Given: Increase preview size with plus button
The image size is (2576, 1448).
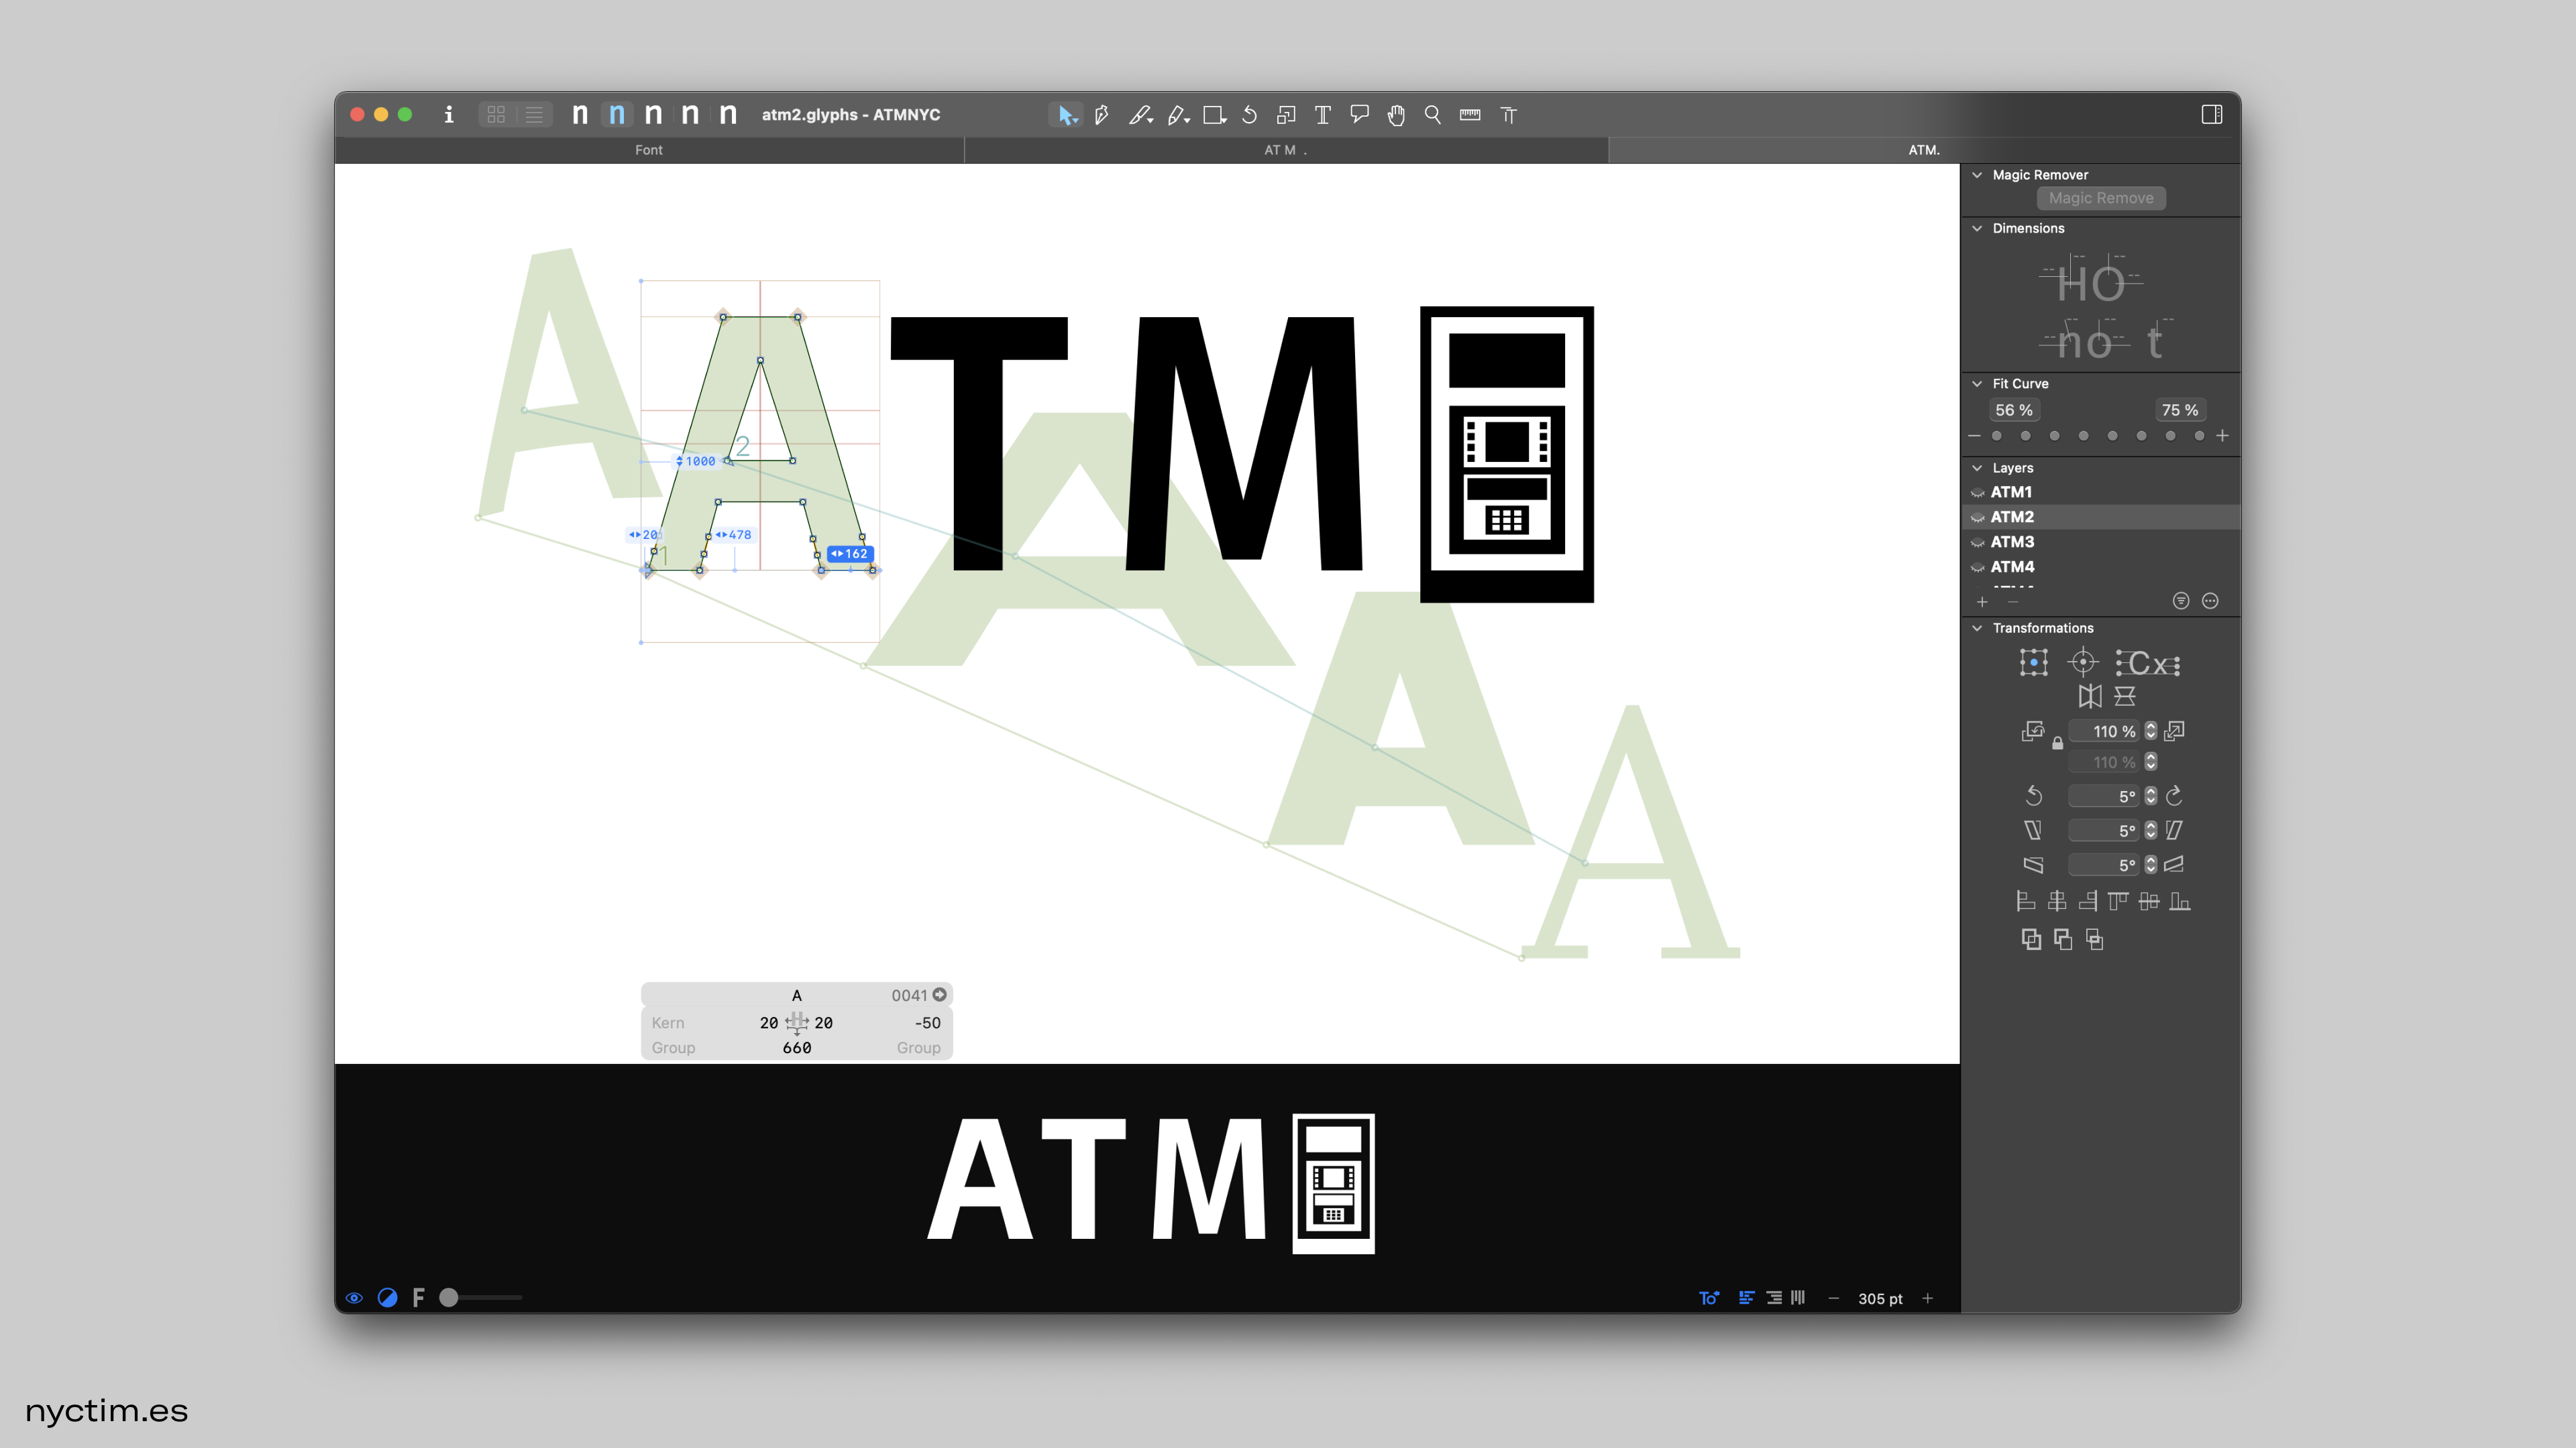Looking at the screenshot, I should (x=1927, y=1298).
